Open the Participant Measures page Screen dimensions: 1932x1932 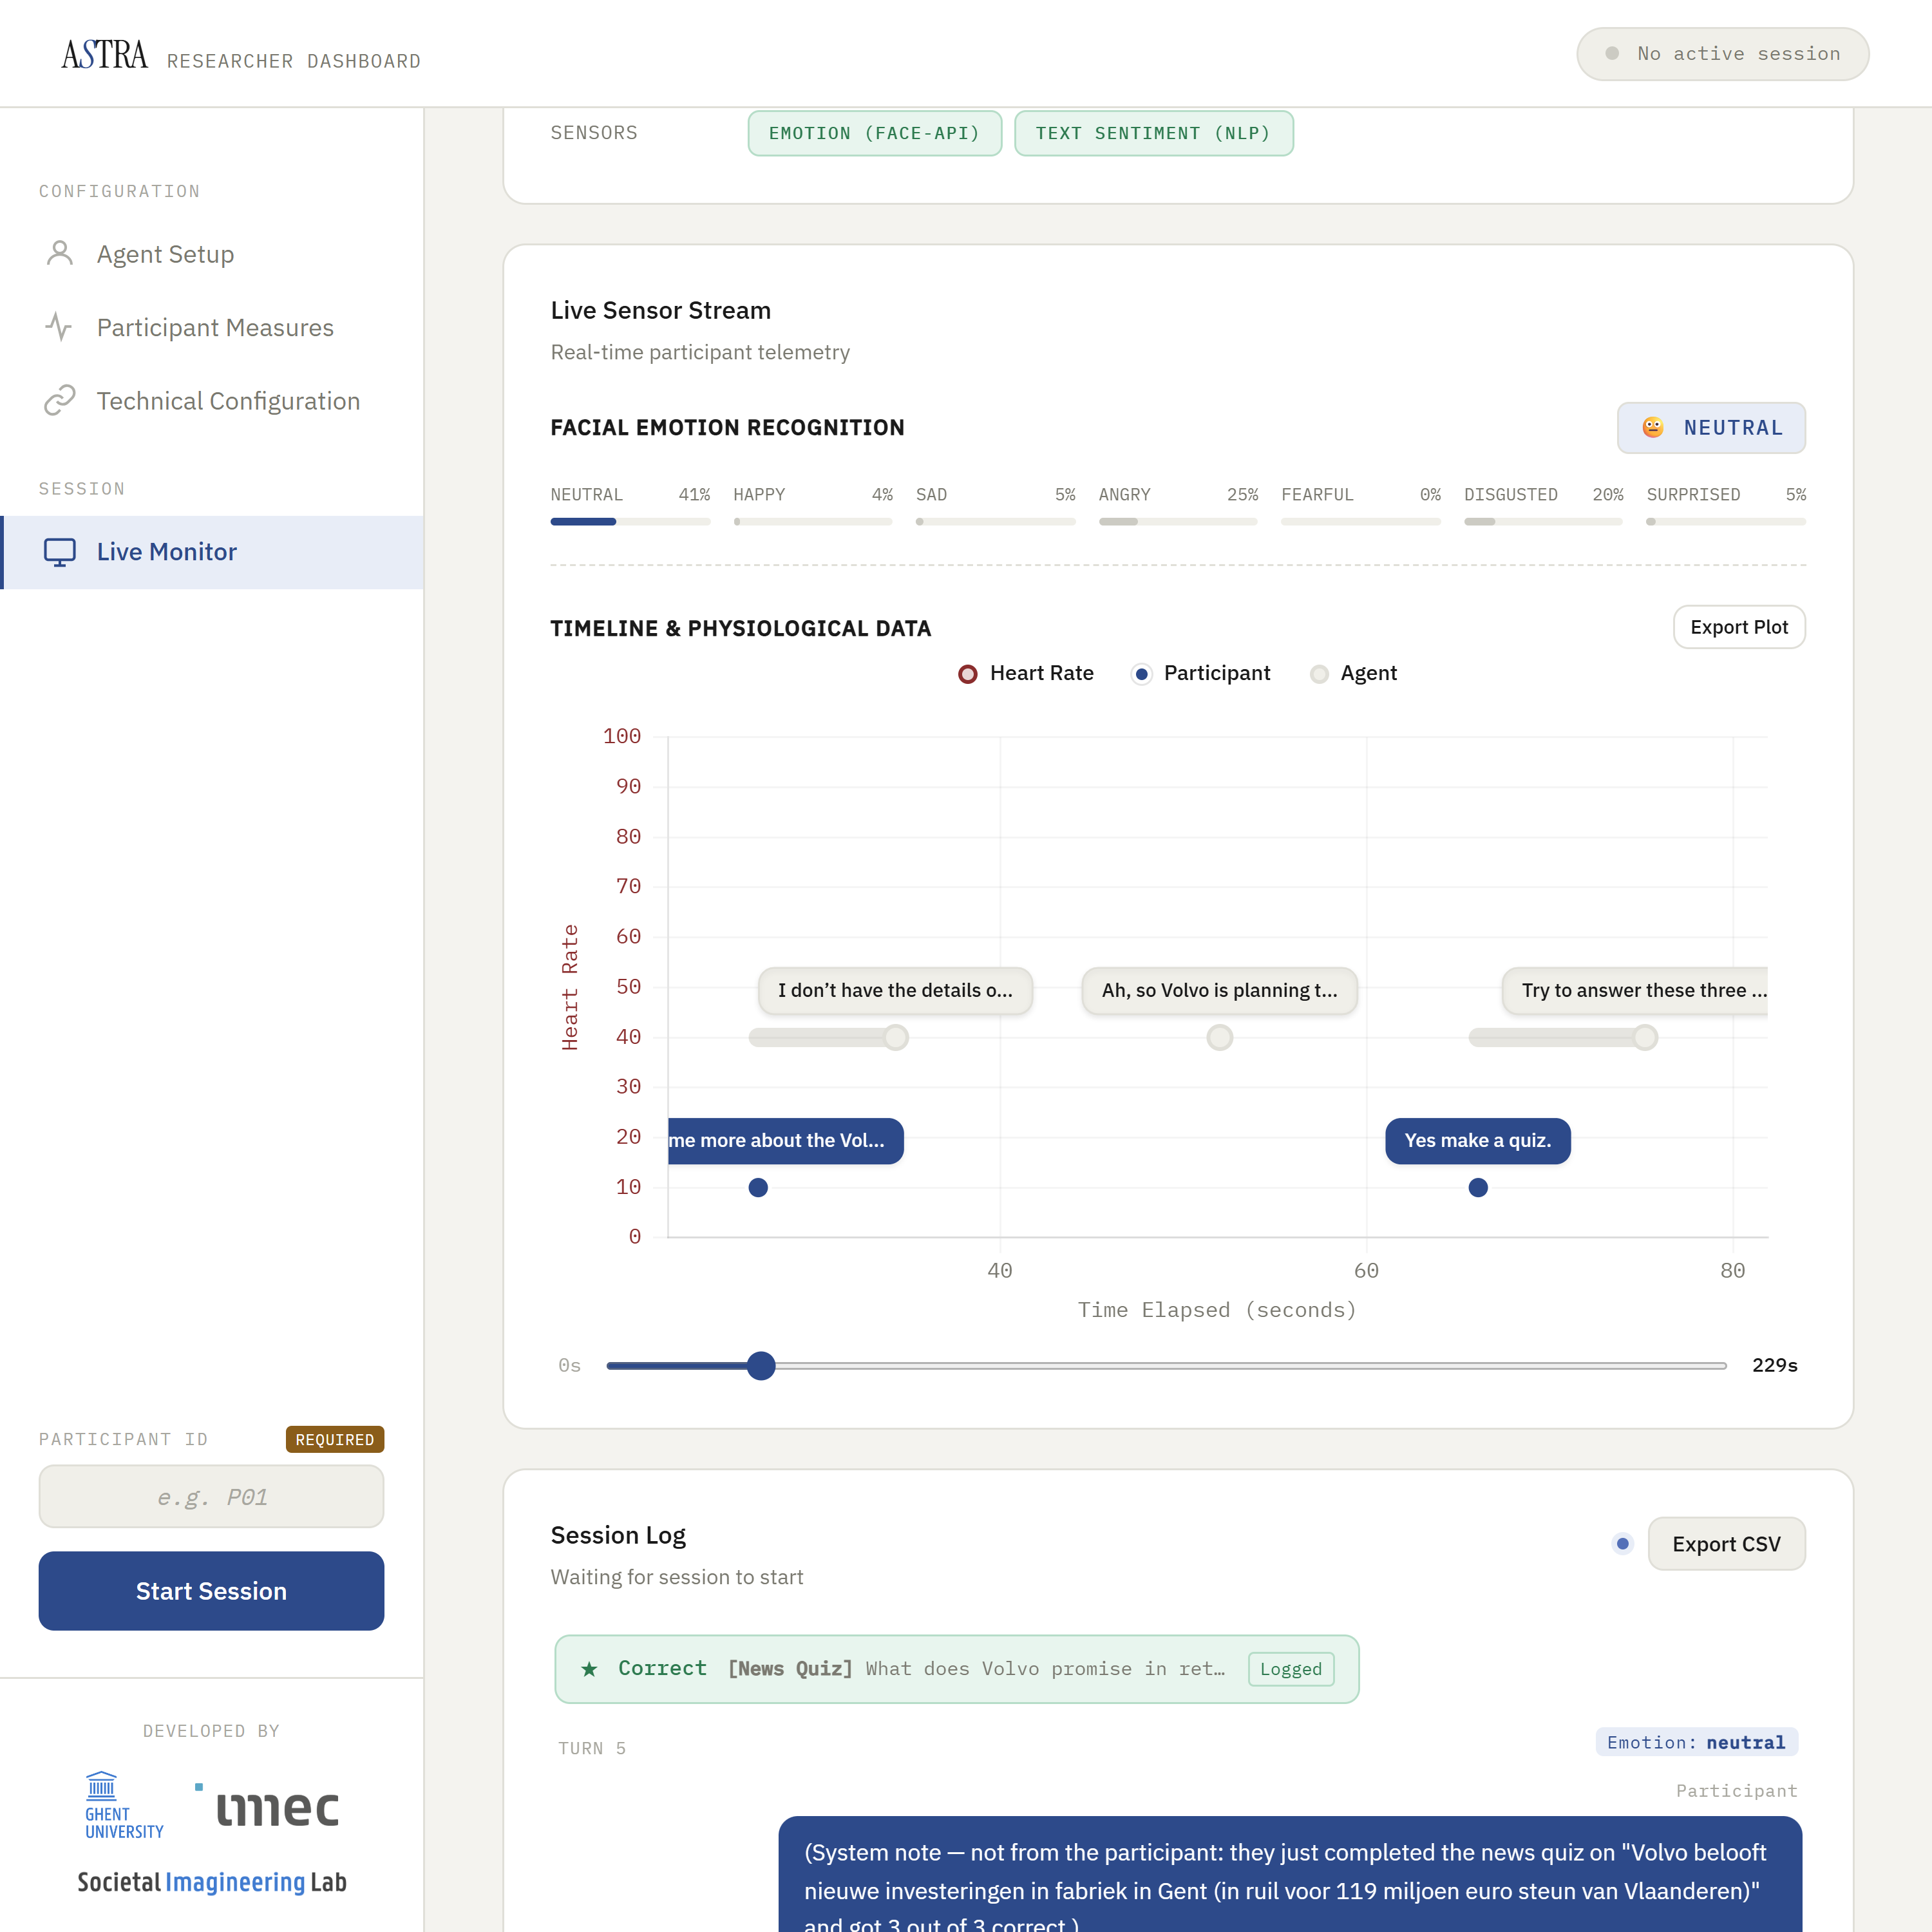point(212,327)
